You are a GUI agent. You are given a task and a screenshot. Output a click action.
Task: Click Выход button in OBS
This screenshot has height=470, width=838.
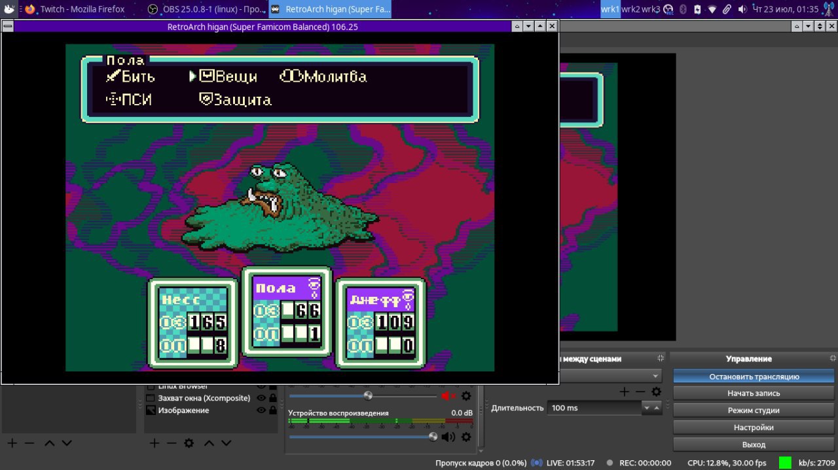[x=754, y=445]
